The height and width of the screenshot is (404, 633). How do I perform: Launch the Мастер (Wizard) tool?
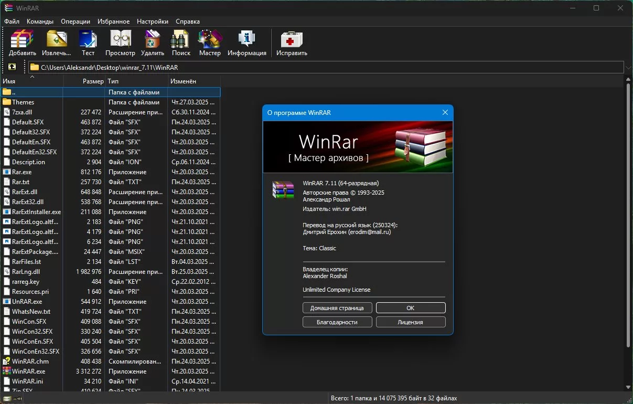210,43
